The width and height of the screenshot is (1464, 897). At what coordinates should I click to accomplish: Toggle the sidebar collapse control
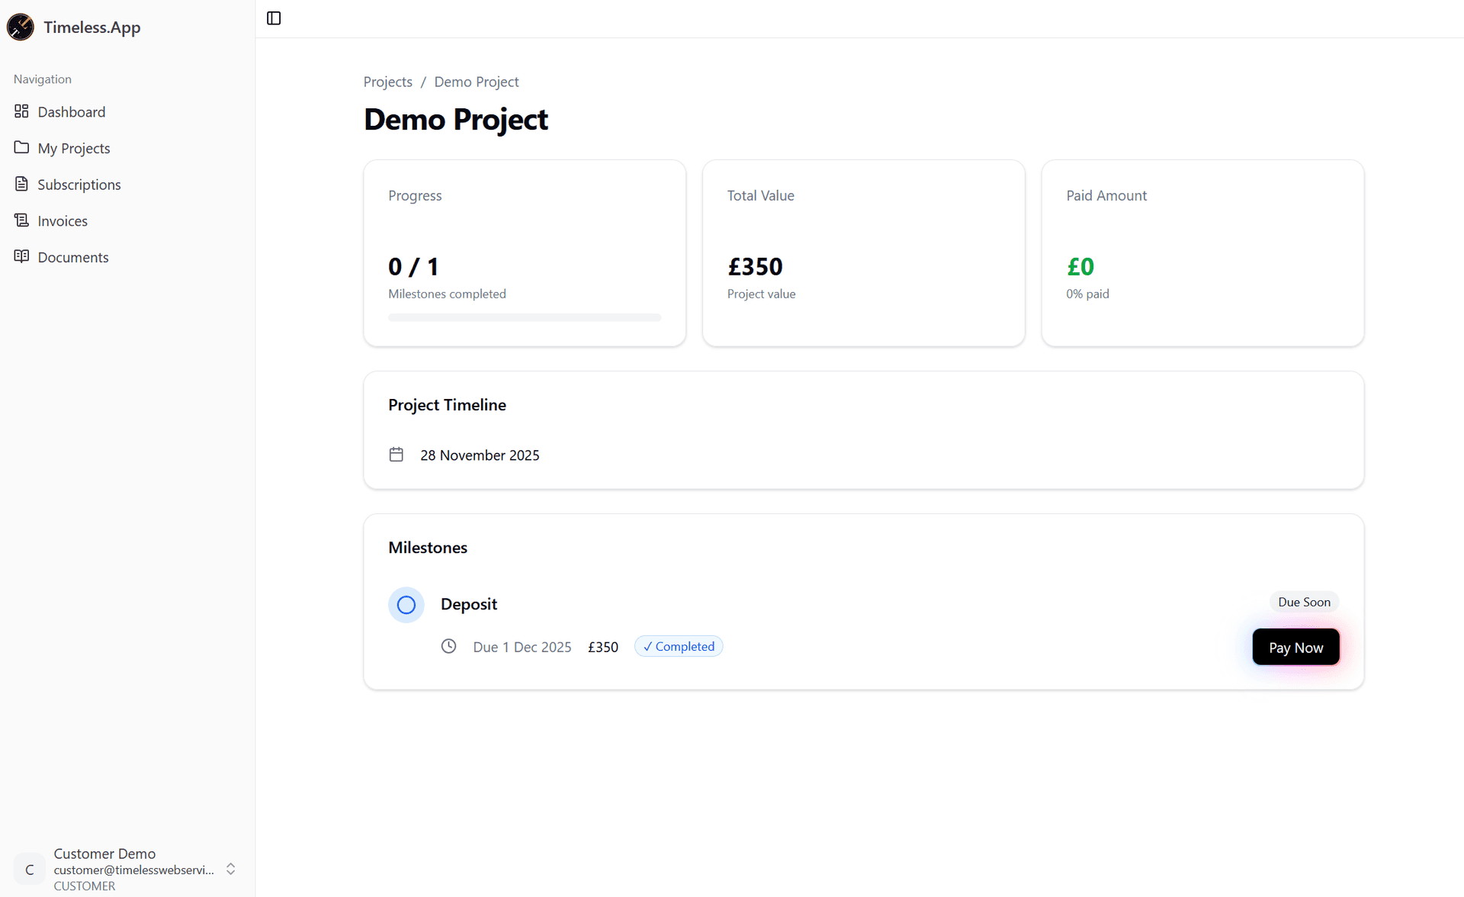[274, 18]
